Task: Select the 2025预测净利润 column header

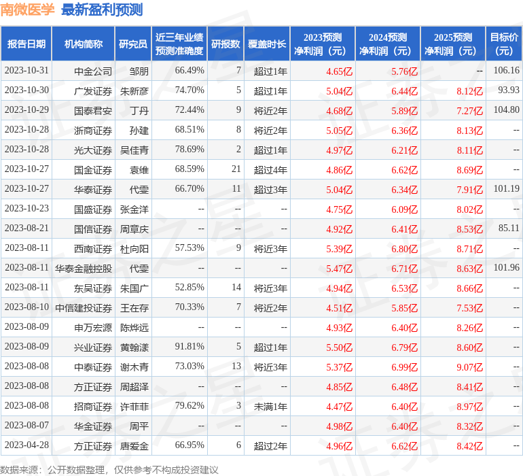Action: click(453, 44)
